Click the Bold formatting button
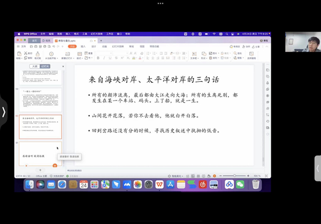Viewport: 321px width, 224px height. pyautogui.click(x=98, y=58)
